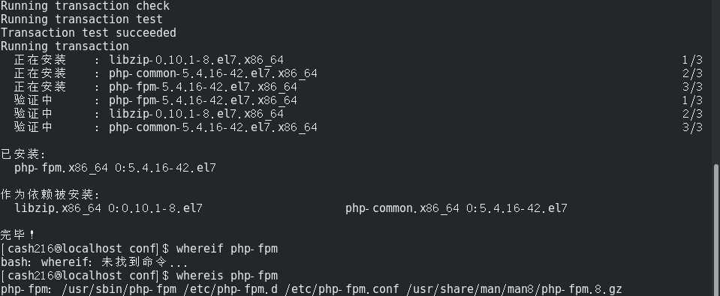The width and height of the screenshot is (720, 296).
Task: Click installed package php-fpm.x86_64 0:5.4.16-42.el7
Action: tap(115, 168)
